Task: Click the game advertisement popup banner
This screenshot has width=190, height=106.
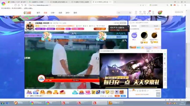Action: pyautogui.click(x=131, y=71)
